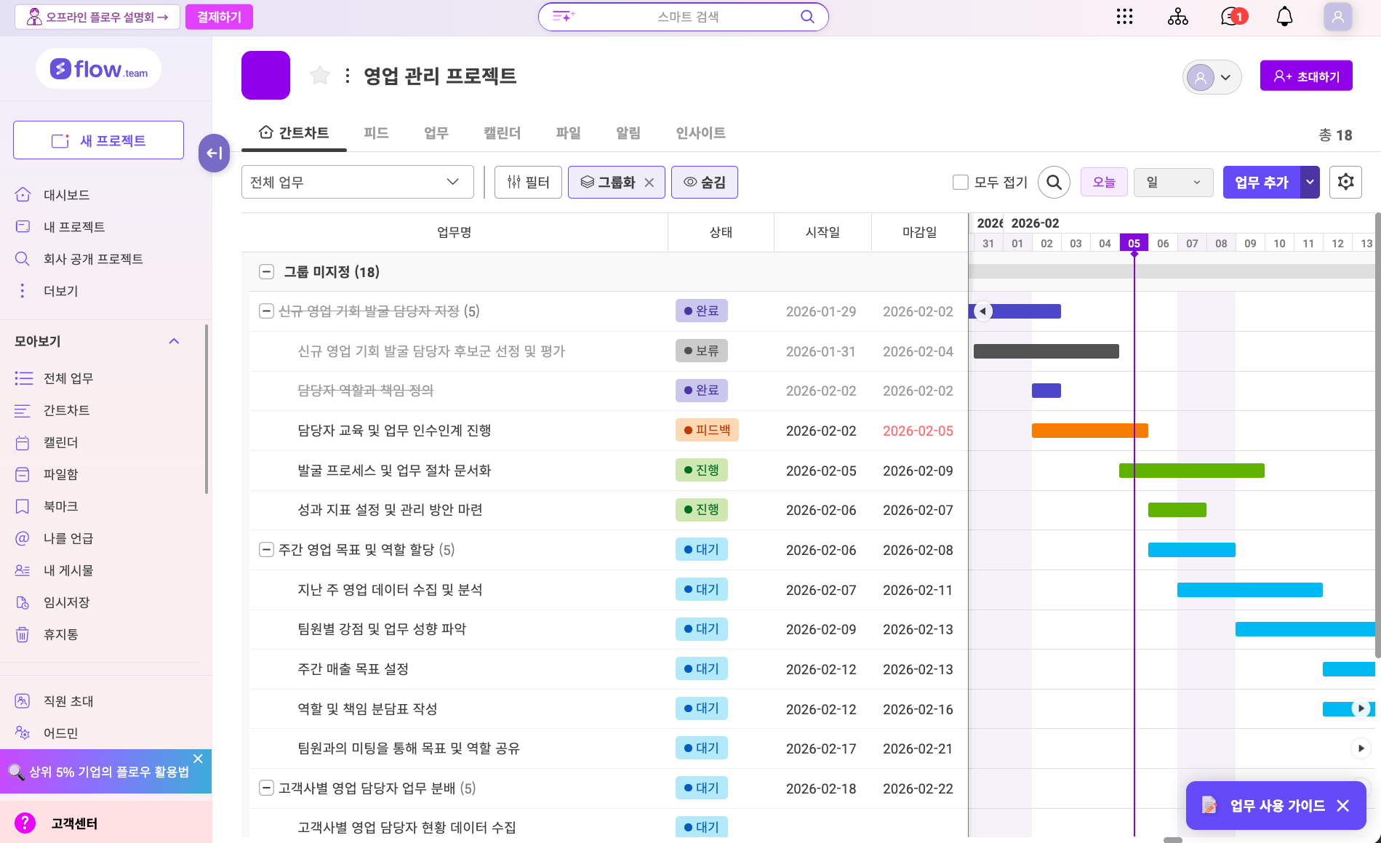The width and height of the screenshot is (1381, 843).
Task: Click the orange 피드백 Gantt bar
Action: click(1089, 431)
